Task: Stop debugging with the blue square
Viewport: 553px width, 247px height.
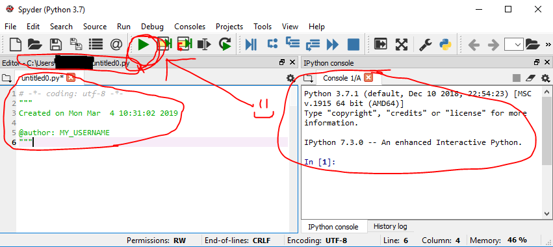Action: 354,44
